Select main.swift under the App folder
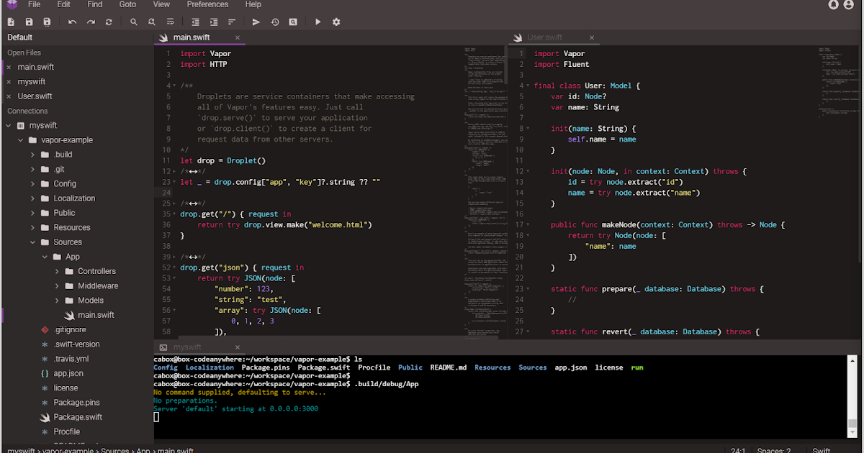This screenshot has width=864, height=453. (x=96, y=315)
